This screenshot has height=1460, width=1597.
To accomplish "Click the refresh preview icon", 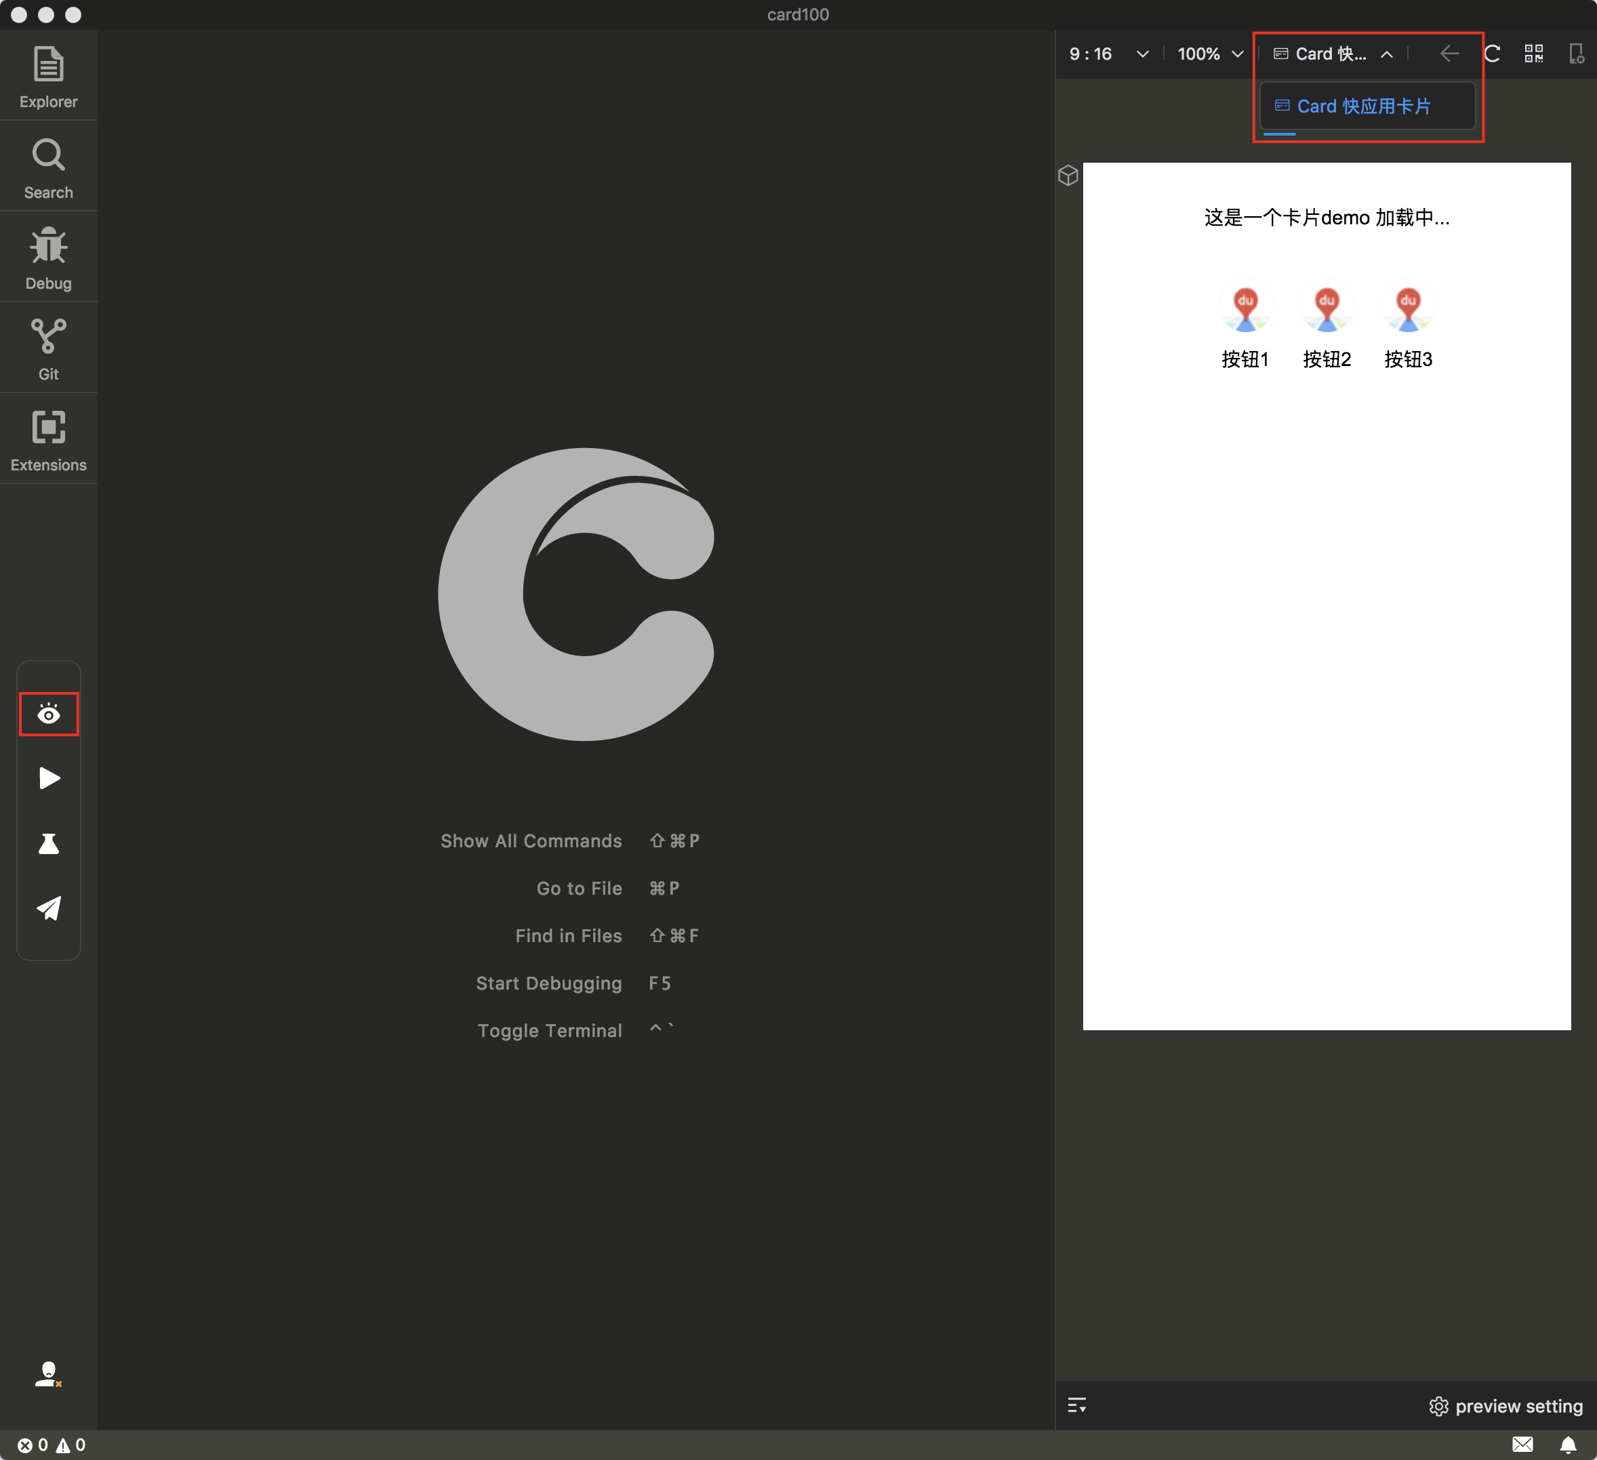I will coord(1493,54).
